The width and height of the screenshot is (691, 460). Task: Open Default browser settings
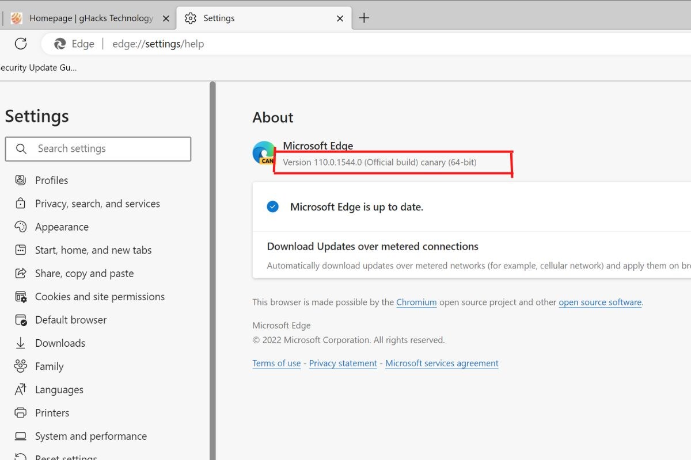pos(71,320)
